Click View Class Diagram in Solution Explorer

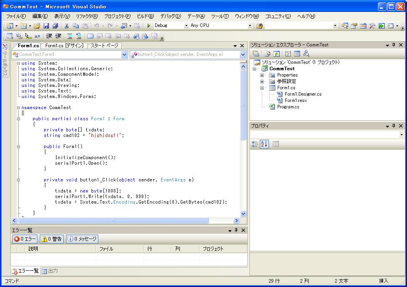pos(306,54)
